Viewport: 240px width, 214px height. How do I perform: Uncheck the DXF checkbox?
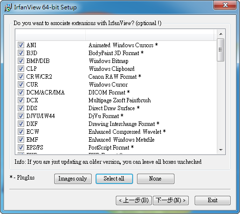(x=21, y=124)
